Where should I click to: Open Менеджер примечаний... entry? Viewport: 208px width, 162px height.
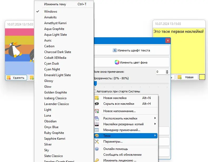coord(126,130)
